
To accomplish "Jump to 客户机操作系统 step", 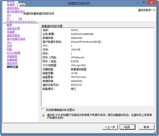I will (16, 39).
